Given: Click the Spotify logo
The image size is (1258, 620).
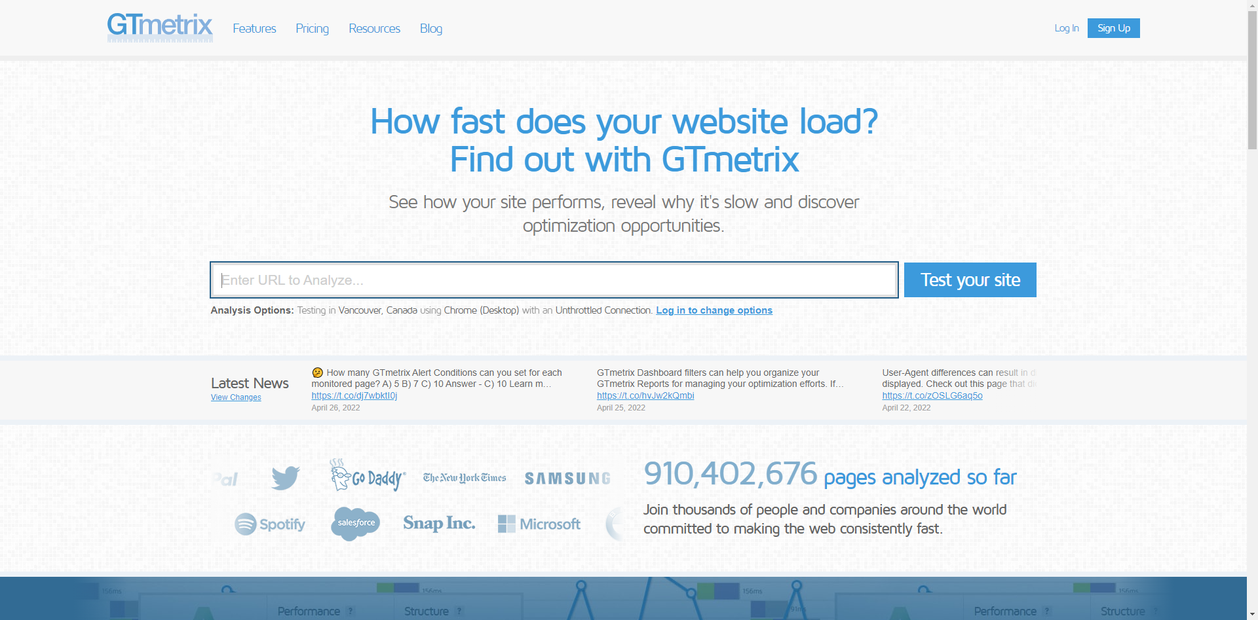Looking at the screenshot, I should point(270,524).
